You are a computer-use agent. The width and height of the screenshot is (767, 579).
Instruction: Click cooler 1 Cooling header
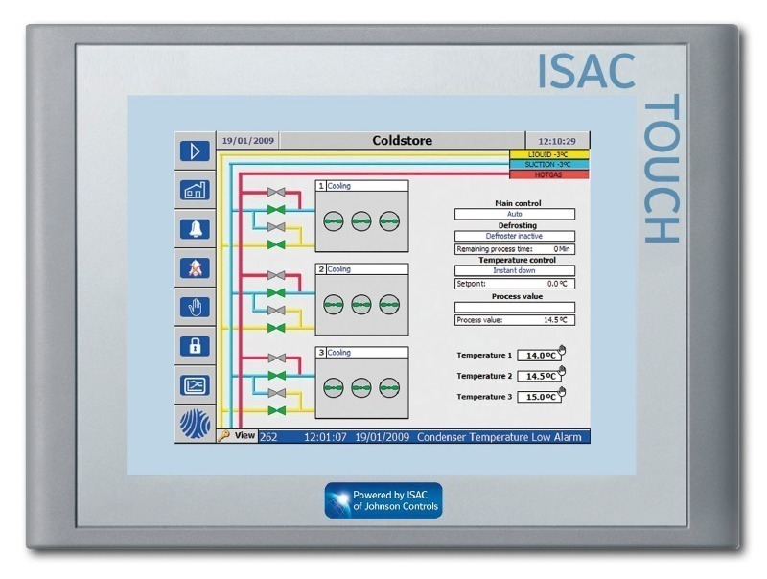pyautogui.click(x=362, y=186)
